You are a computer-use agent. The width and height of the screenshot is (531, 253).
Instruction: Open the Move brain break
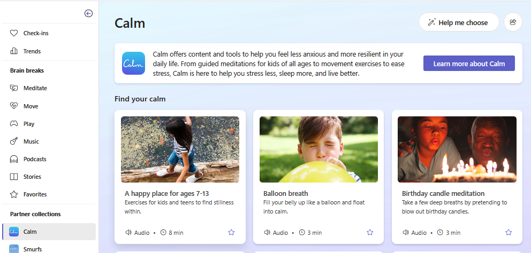(31, 106)
